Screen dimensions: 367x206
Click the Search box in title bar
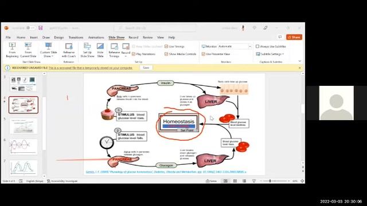tap(155, 28)
